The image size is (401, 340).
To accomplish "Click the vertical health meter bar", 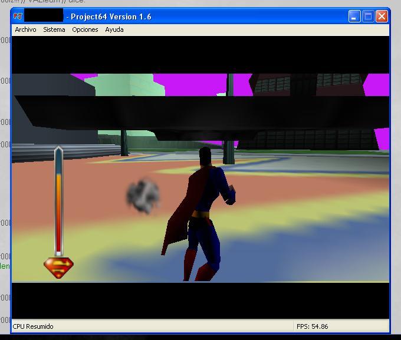I will click(58, 201).
